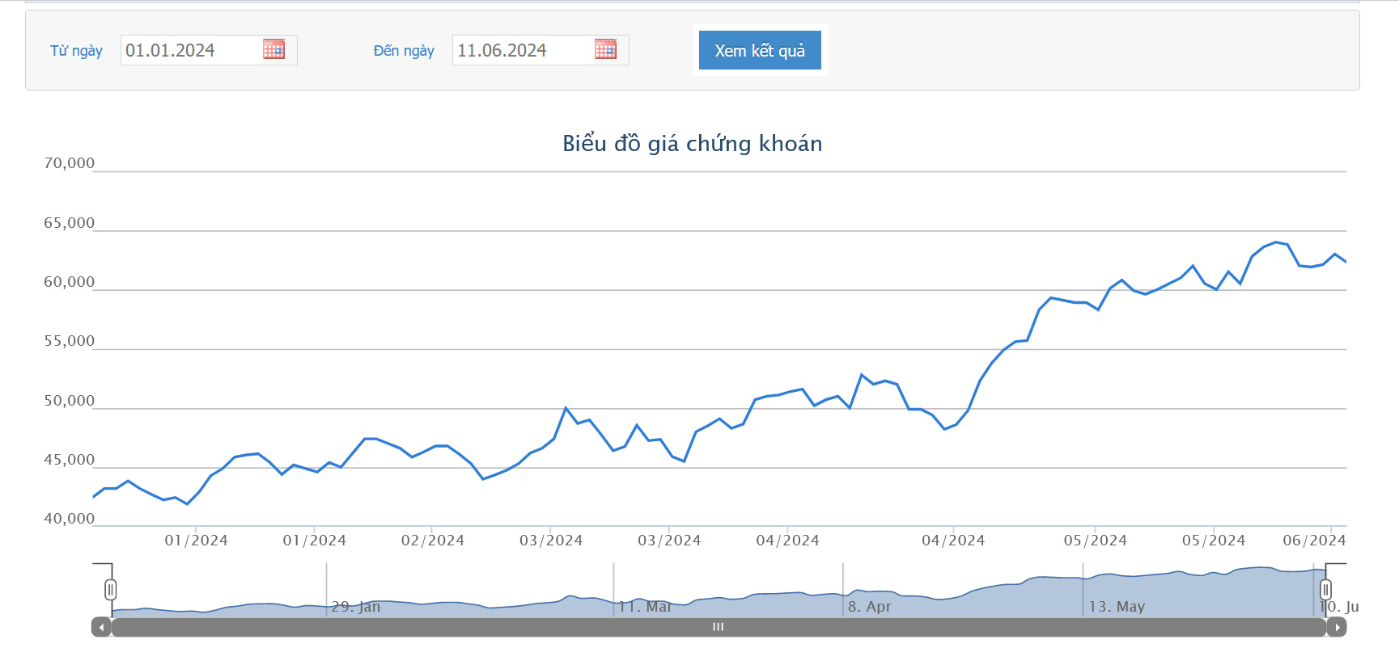Click the 70,000 y-axis label

tap(70, 163)
